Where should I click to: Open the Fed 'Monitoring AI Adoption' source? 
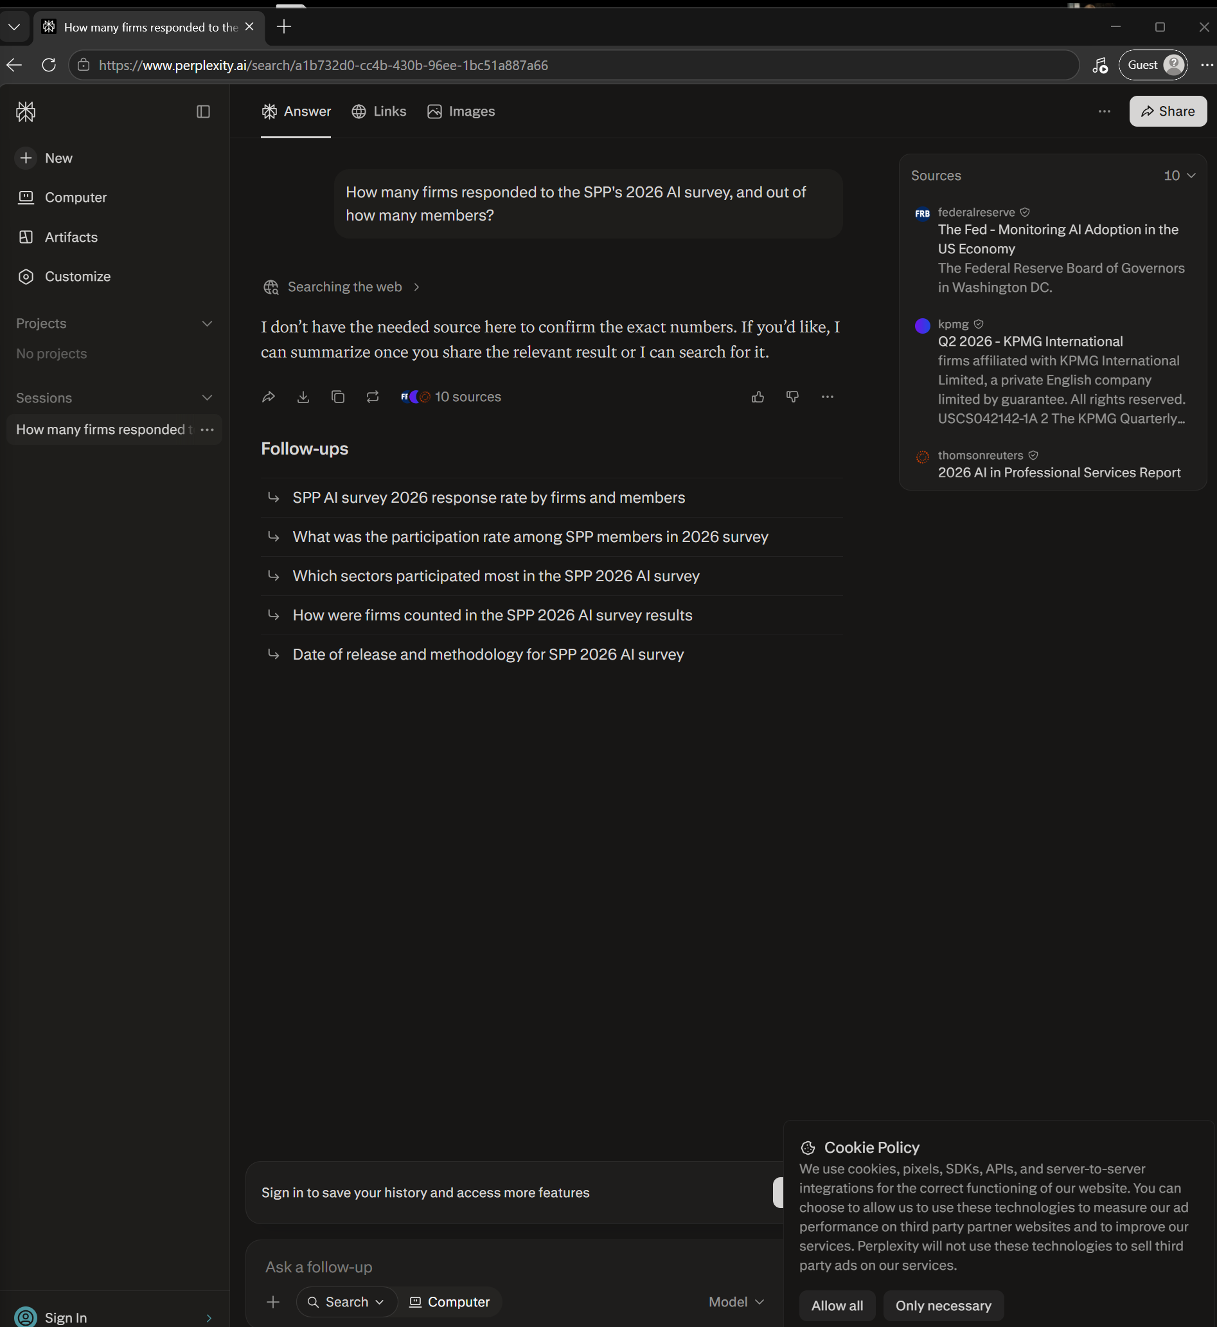1058,239
